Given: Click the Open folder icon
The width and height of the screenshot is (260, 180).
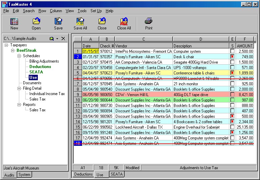Looking at the screenshot, I should coord(36,21).
